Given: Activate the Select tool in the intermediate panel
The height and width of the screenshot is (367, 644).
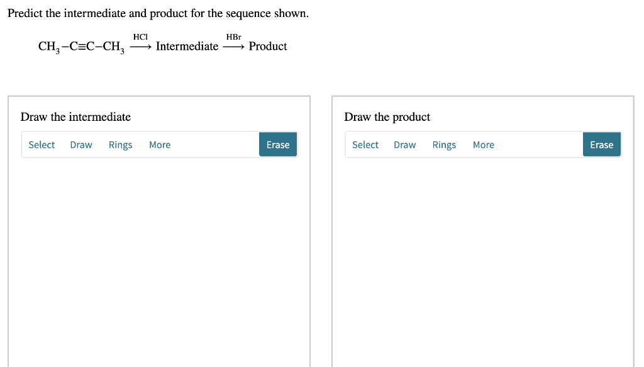Looking at the screenshot, I should 42,144.
